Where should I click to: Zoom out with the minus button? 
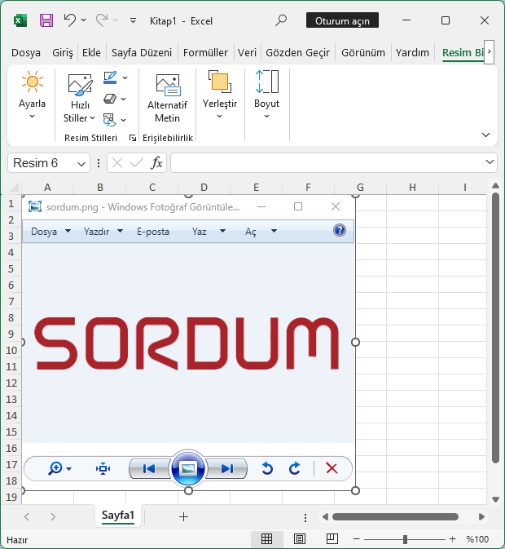(x=357, y=539)
